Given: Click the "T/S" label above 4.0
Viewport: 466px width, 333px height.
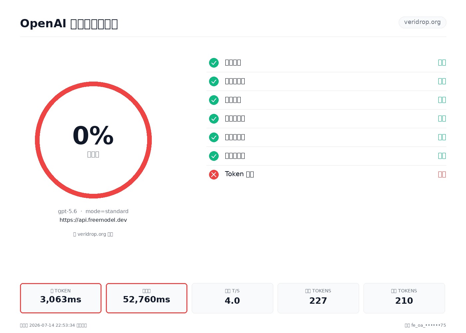Looking at the screenshot, I should tap(236, 291).
